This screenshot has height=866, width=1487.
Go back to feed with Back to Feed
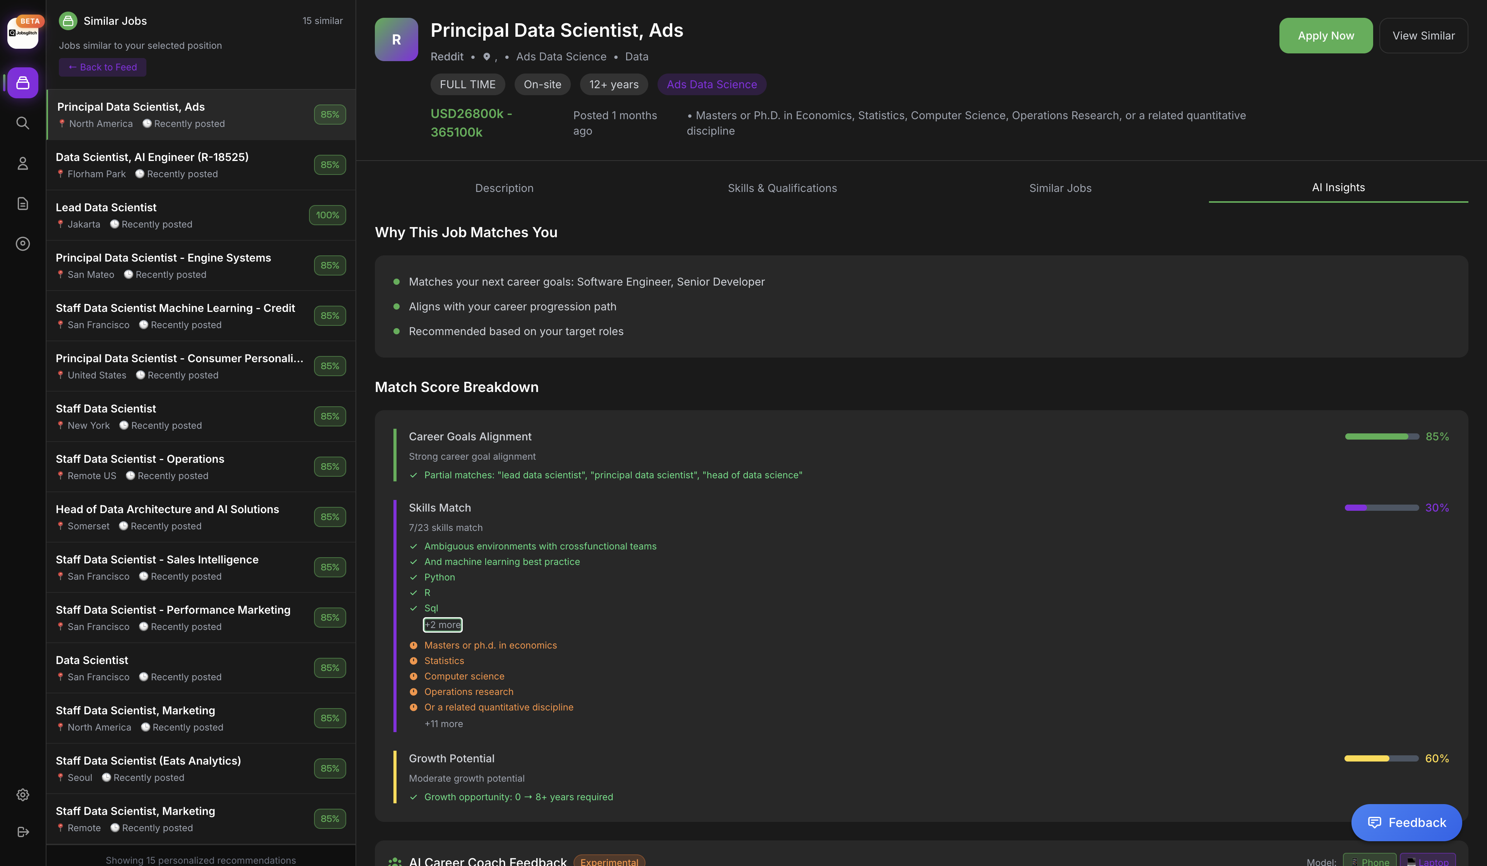(102, 67)
